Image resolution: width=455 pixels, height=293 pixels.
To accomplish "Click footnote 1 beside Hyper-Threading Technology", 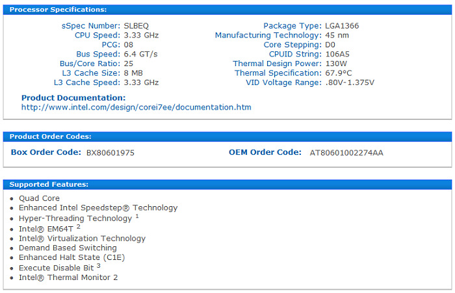I will tap(137, 217).
